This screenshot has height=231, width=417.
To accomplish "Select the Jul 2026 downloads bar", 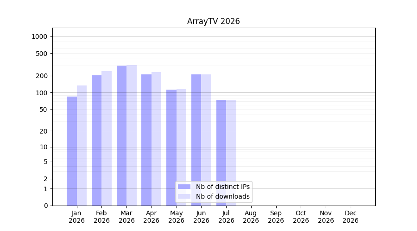I will pos(231,153).
